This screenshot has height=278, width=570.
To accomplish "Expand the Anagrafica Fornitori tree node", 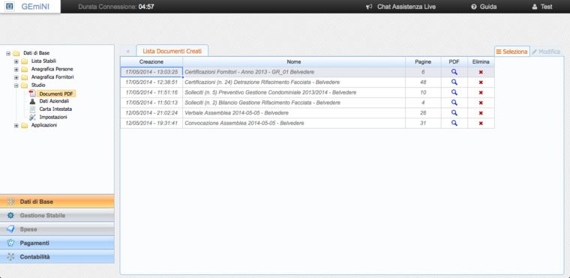I will pyautogui.click(x=16, y=77).
